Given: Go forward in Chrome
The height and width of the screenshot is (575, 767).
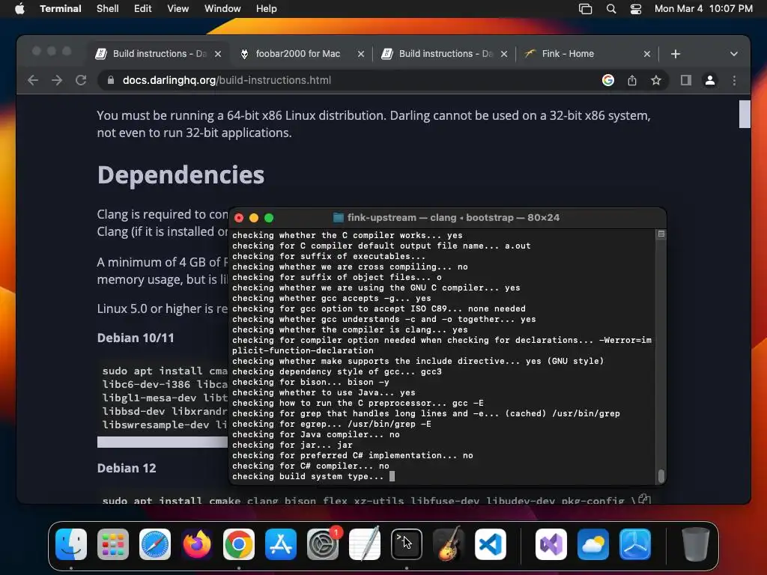Looking at the screenshot, I should pyautogui.click(x=57, y=80).
